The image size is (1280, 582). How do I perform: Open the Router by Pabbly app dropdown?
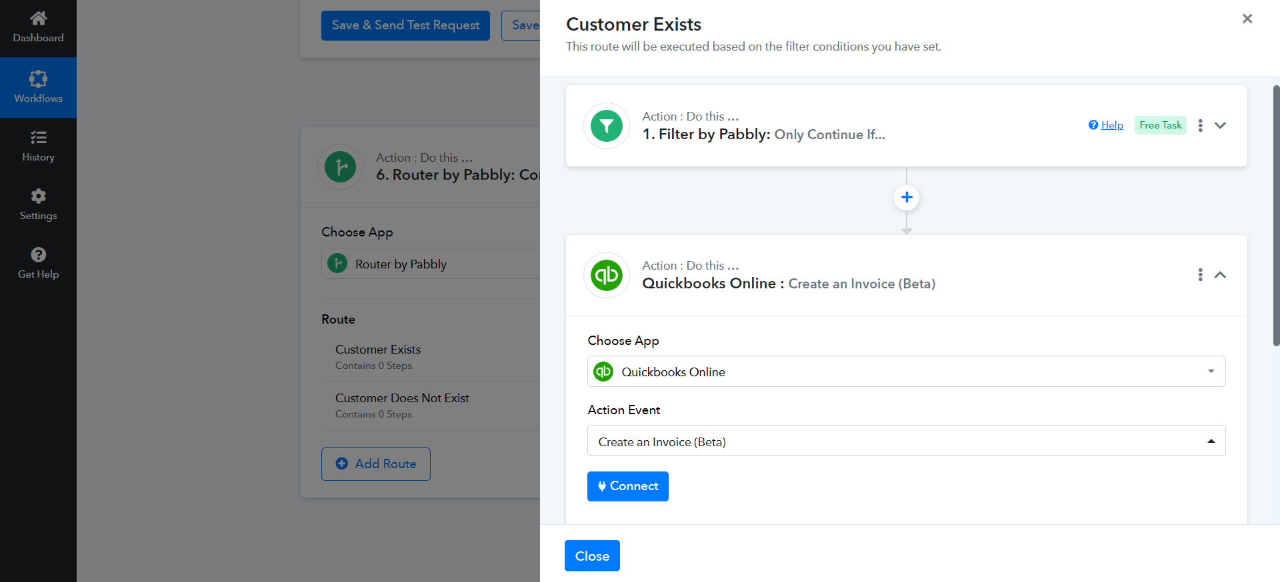pyautogui.click(x=431, y=264)
